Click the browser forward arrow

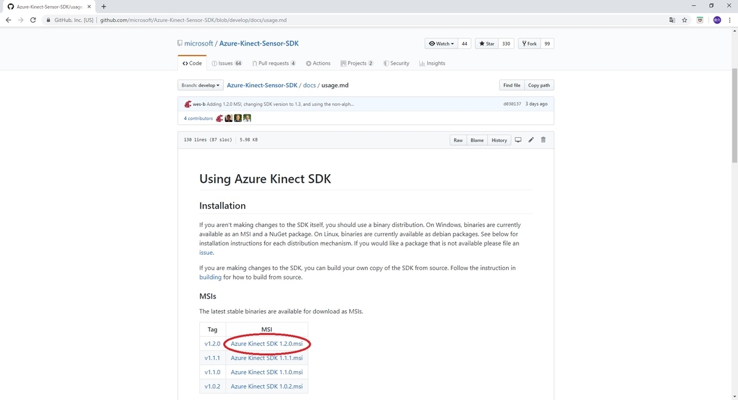tap(22, 20)
